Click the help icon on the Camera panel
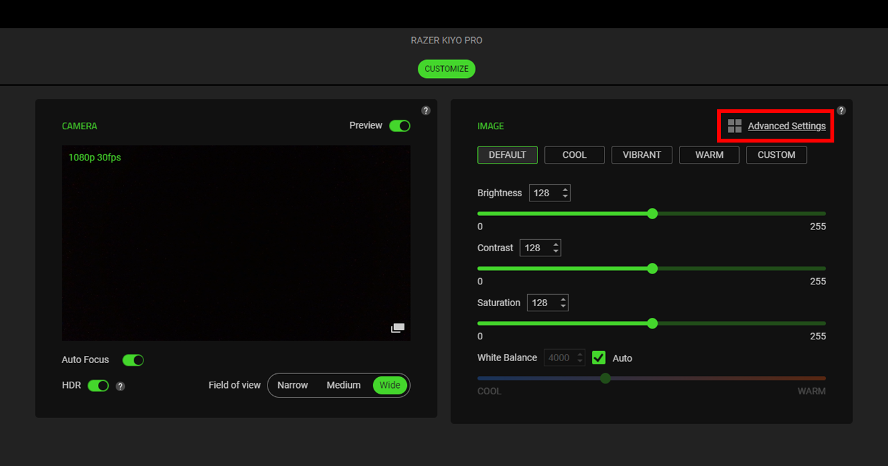Screen dimensions: 888x466 tap(426, 110)
